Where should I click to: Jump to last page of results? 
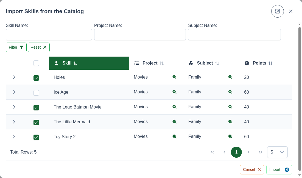point(260,152)
